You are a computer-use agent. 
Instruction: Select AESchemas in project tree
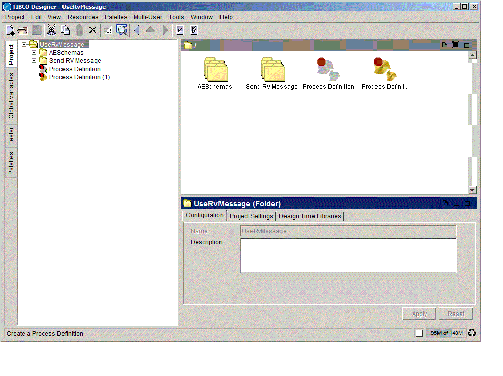(67, 53)
